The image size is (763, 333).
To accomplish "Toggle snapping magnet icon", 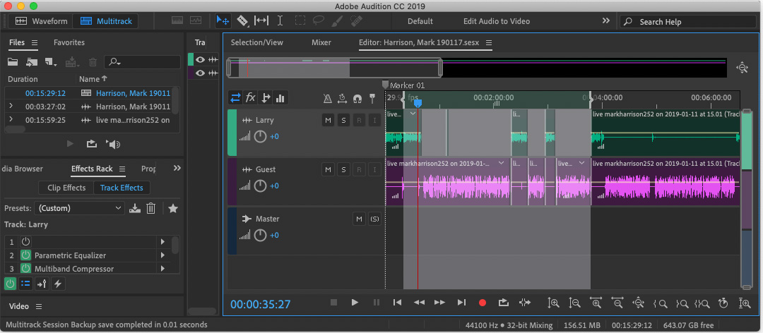I will coord(357,99).
